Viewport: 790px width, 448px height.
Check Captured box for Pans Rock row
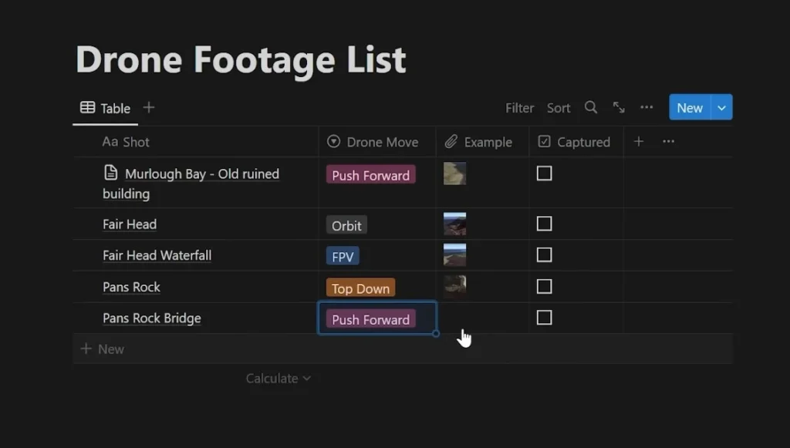544,286
